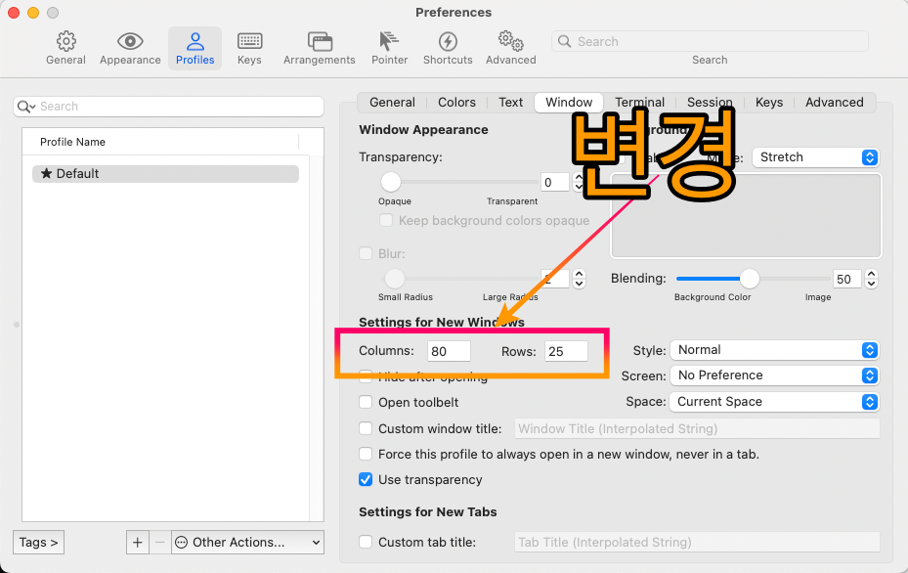Open the Shortcuts preferences pane

tap(448, 48)
